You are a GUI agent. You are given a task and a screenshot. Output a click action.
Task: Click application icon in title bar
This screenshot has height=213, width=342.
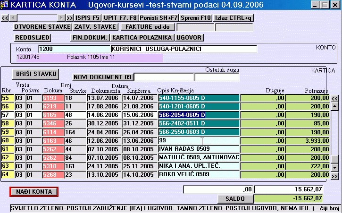[4, 5]
